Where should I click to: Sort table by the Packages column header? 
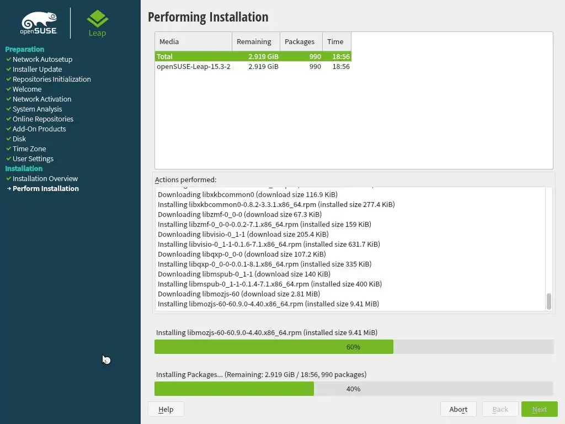point(301,41)
